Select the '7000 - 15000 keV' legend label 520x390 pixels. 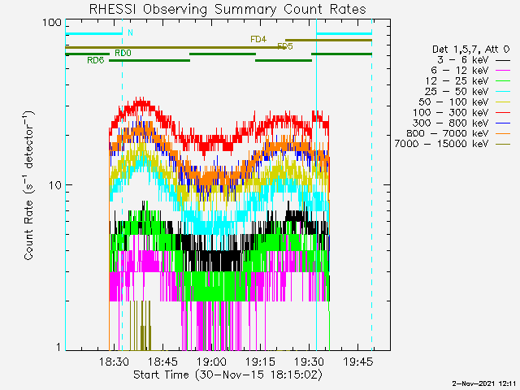pyautogui.click(x=441, y=144)
